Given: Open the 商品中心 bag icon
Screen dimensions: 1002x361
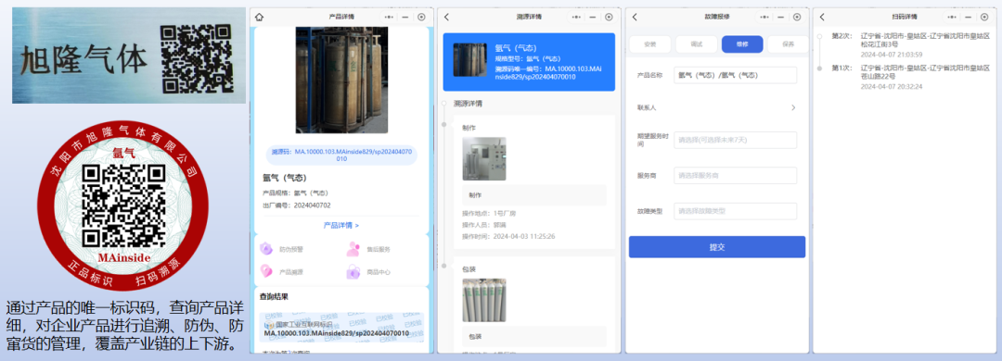Looking at the screenshot, I should point(353,272).
